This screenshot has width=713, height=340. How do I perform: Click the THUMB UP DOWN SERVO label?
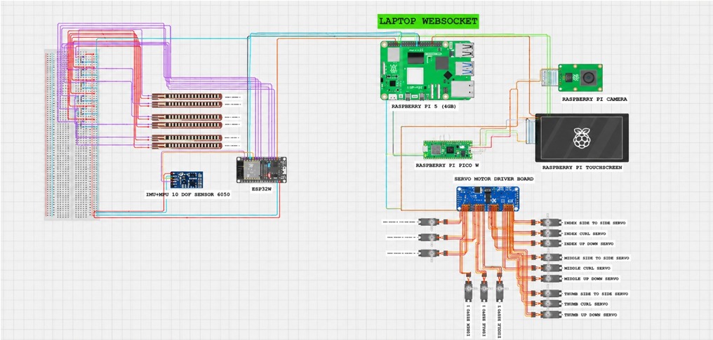point(591,315)
